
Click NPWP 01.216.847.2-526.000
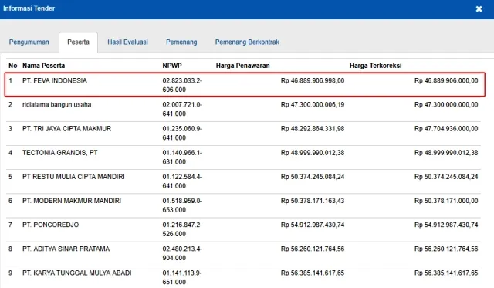[182, 229]
